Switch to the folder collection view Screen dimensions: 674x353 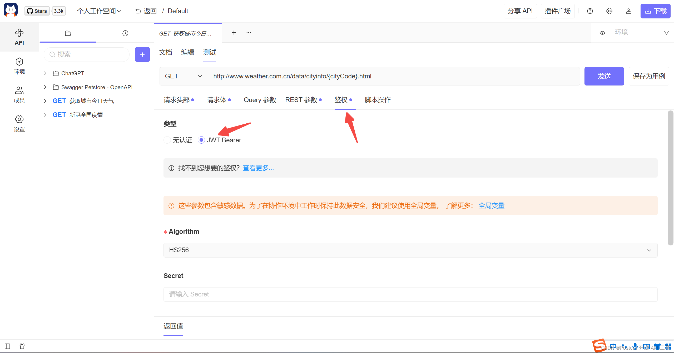68,33
